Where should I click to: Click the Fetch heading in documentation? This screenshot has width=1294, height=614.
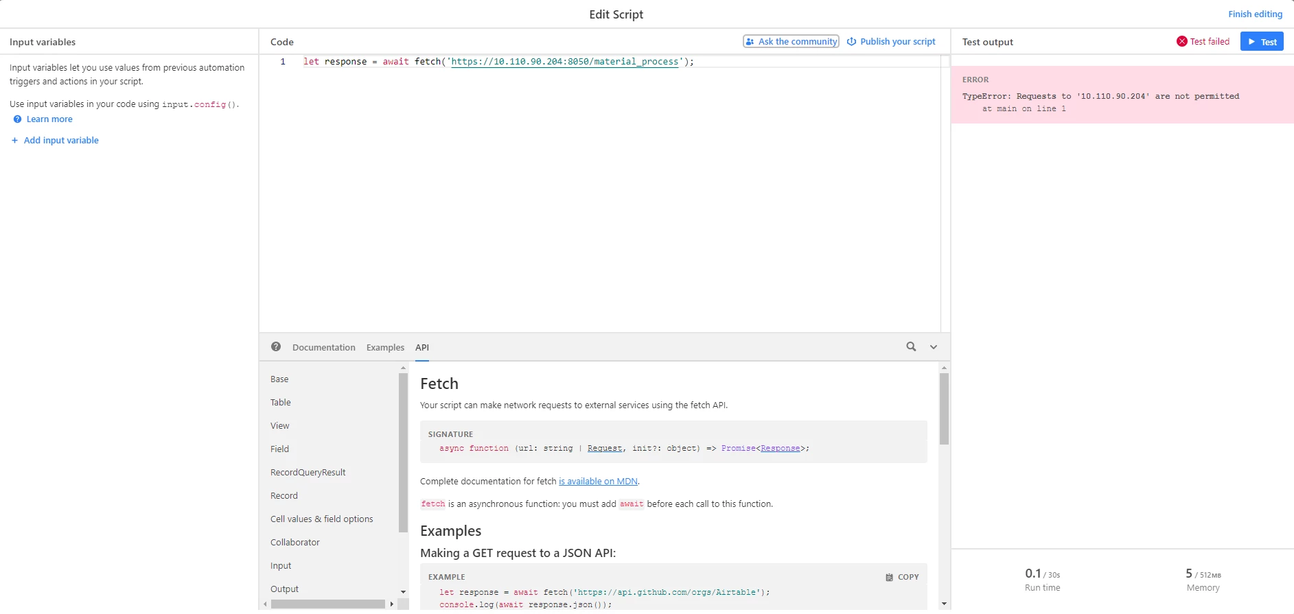coord(439,383)
